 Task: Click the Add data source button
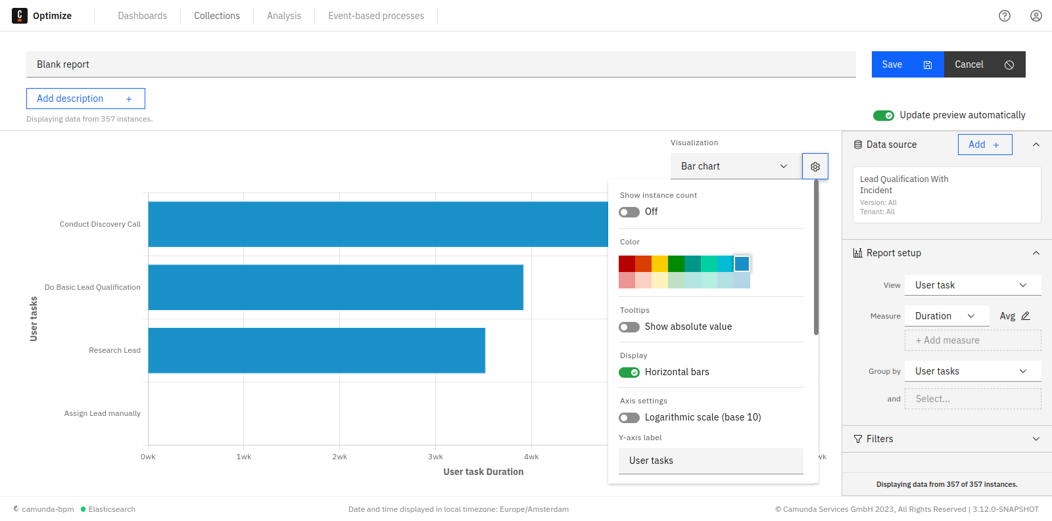[x=984, y=145]
